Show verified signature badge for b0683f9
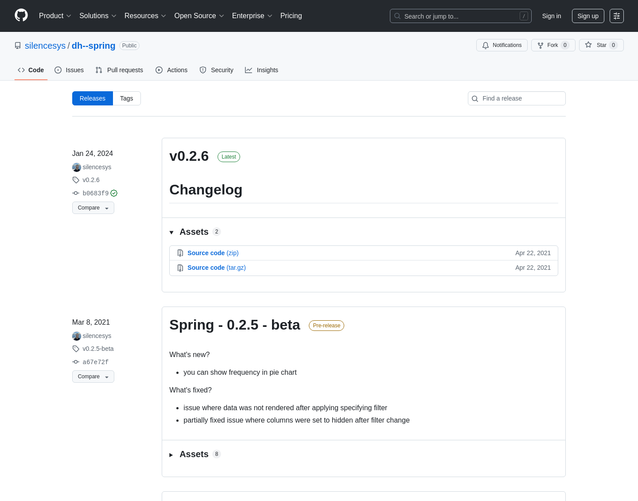Screen dimensions: 638x501 (114, 193)
